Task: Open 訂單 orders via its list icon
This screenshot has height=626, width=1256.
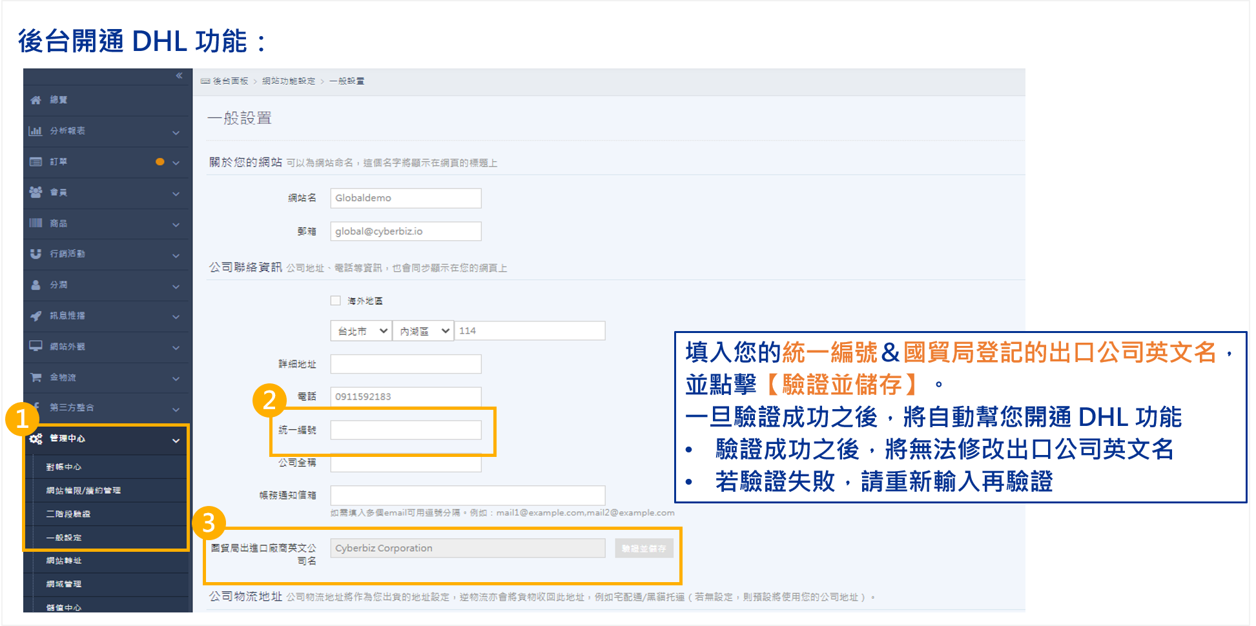Action: [x=36, y=161]
